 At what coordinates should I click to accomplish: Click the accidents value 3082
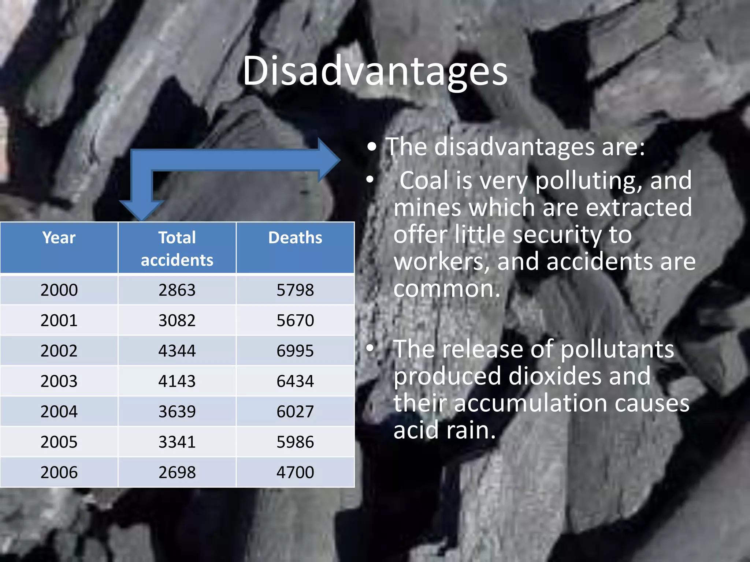point(177,320)
